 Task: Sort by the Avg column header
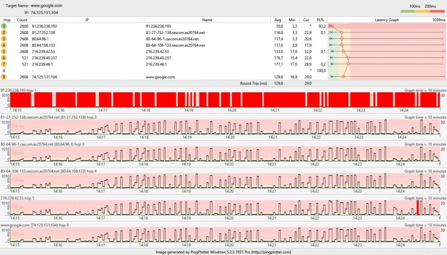[278, 20]
